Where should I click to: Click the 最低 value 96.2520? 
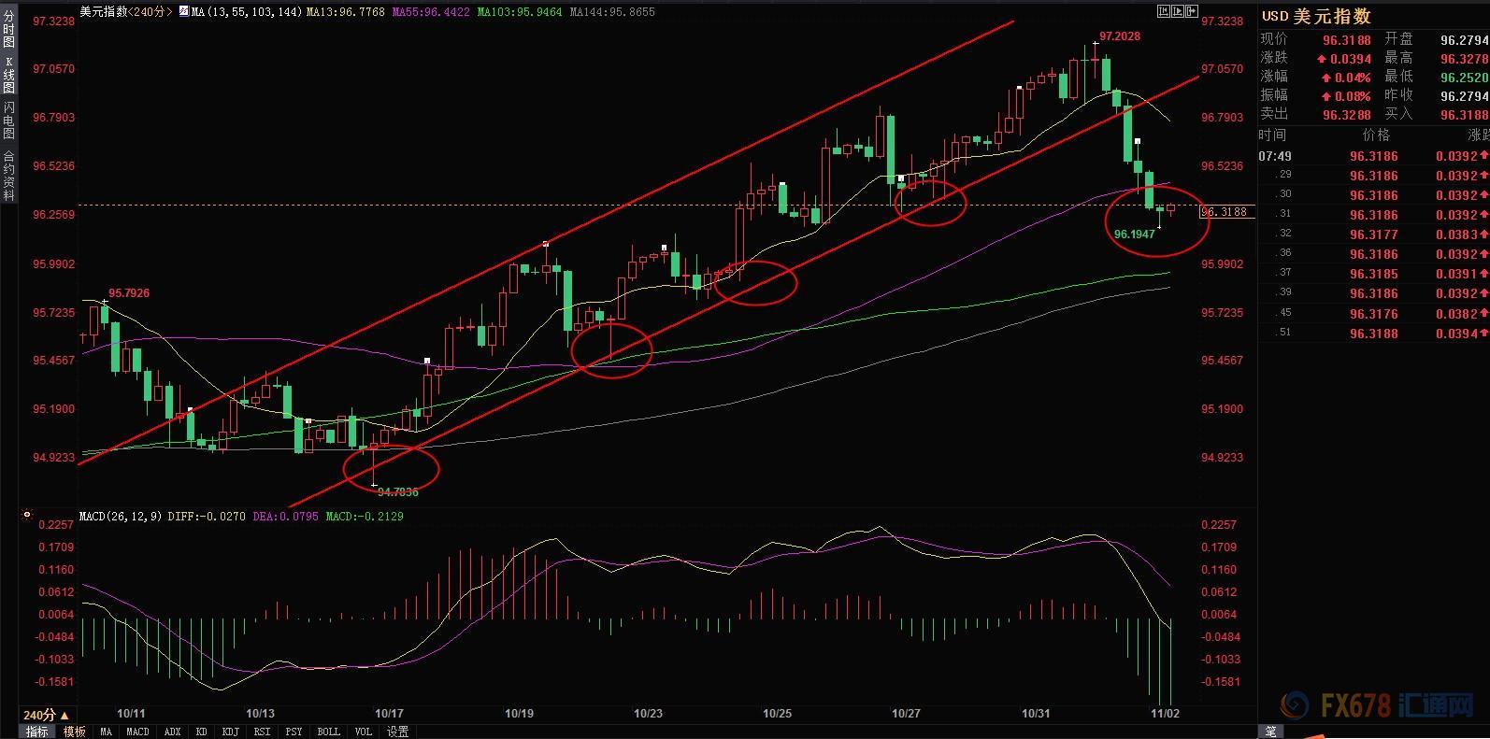tap(1465, 78)
